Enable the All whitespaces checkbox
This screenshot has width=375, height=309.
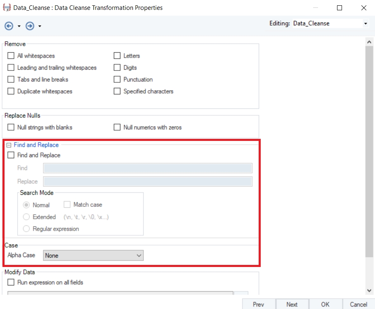pyautogui.click(x=11, y=56)
